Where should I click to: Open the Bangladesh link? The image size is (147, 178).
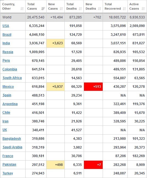click(12, 138)
